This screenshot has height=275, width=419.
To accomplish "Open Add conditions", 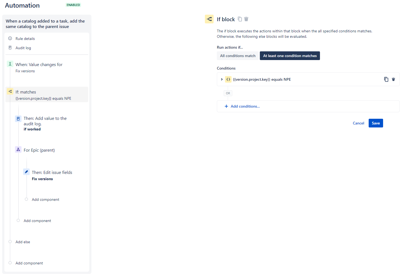I will pyautogui.click(x=242, y=106).
